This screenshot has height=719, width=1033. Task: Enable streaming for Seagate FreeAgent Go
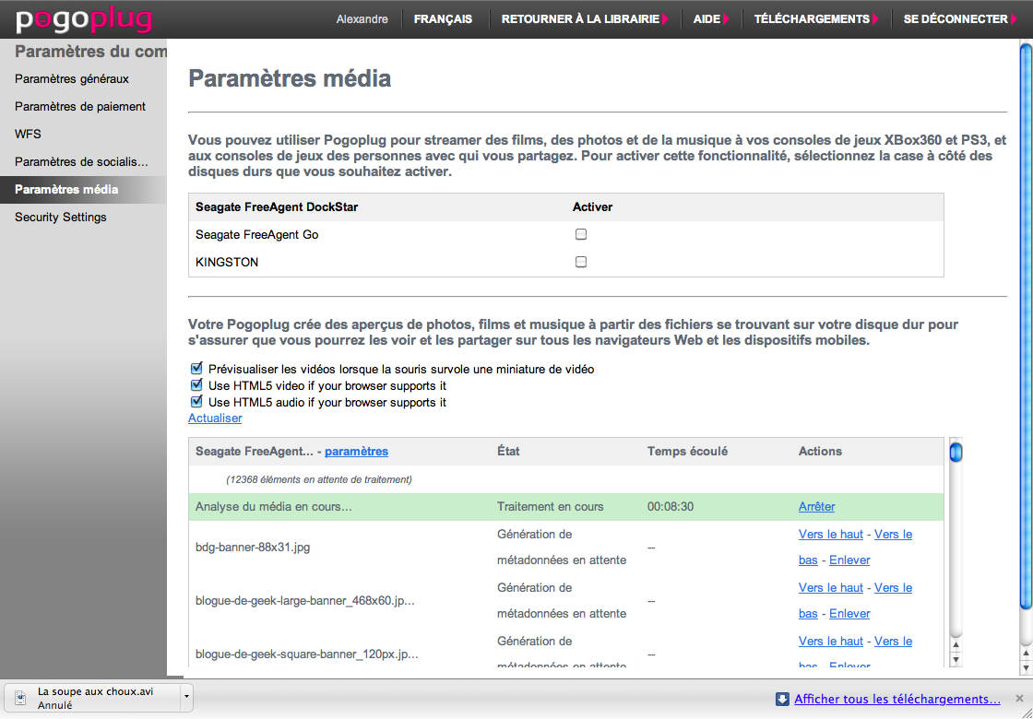pyautogui.click(x=580, y=234)
